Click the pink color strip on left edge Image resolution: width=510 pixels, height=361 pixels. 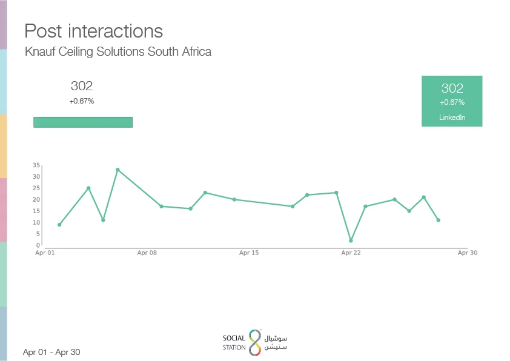pyautogui.click(x=3, y=210)
